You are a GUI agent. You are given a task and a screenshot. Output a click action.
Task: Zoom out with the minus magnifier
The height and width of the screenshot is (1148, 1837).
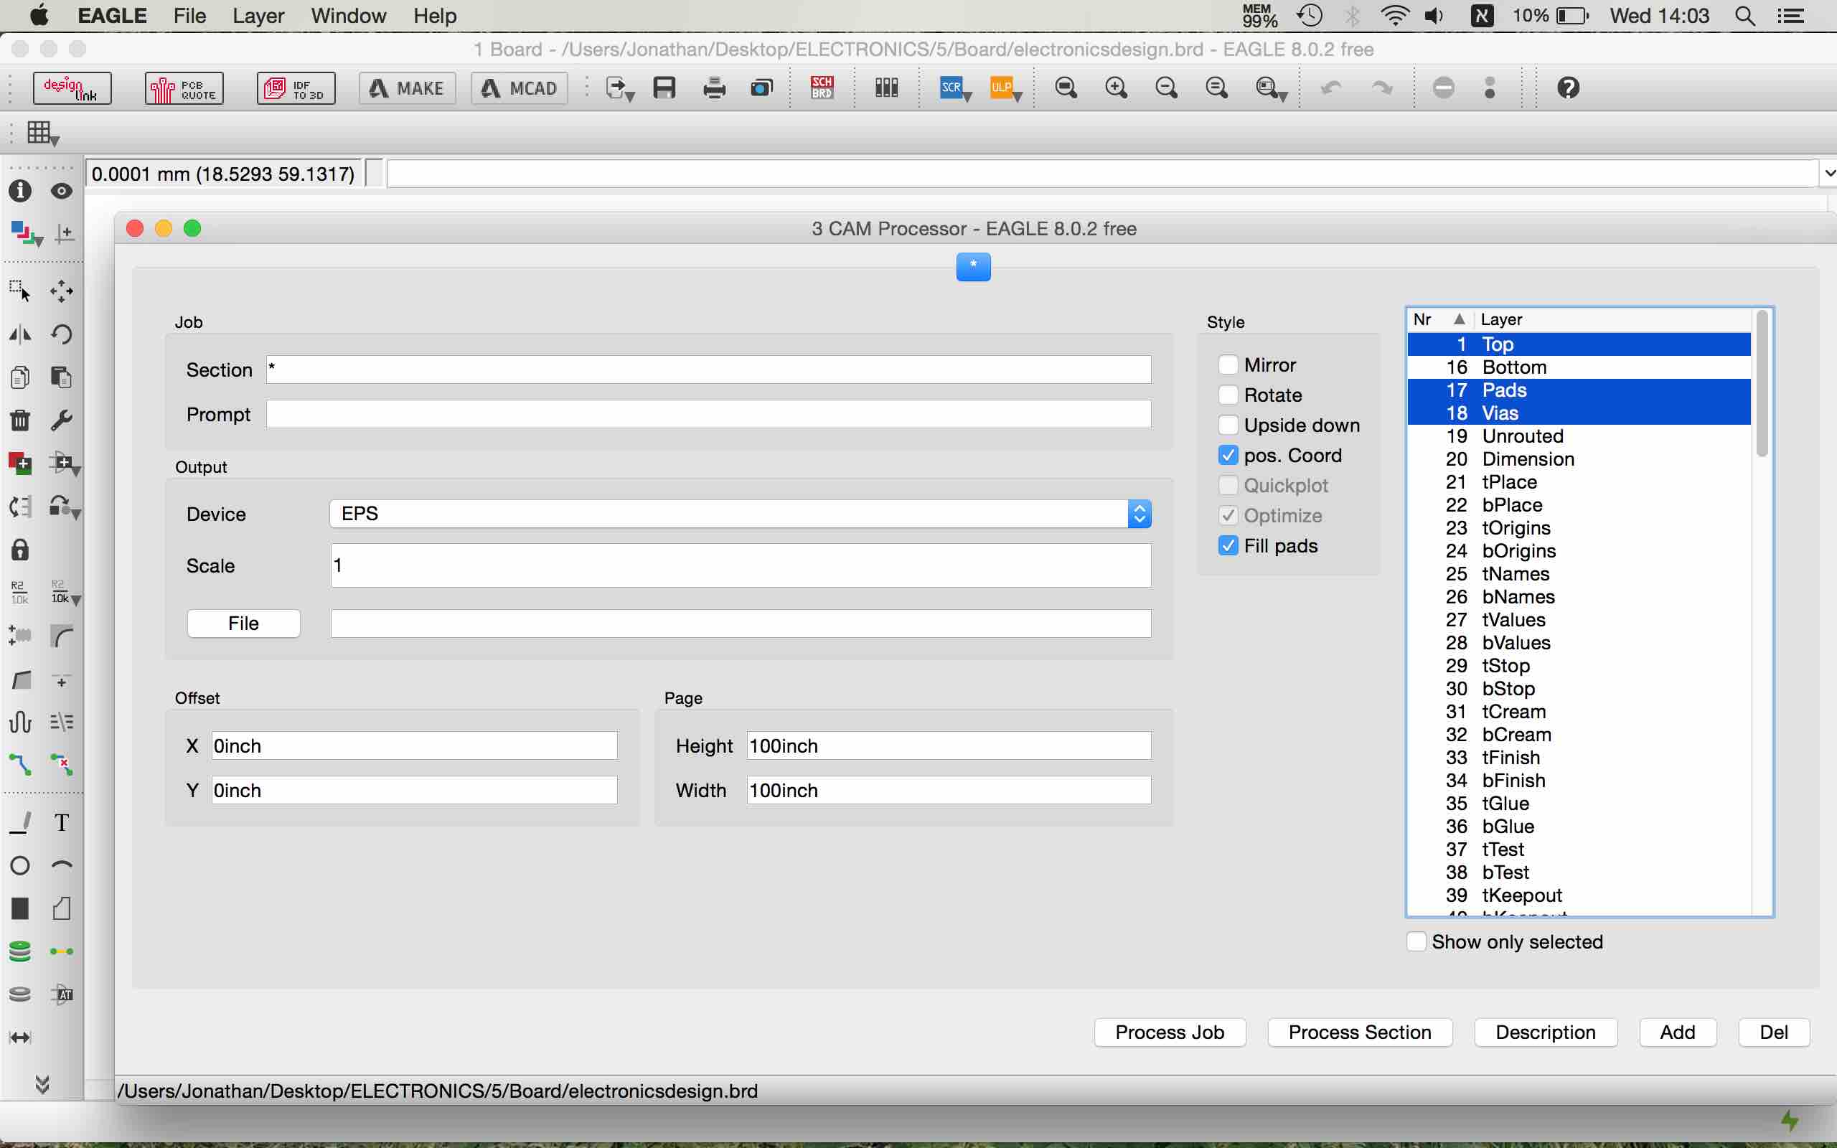[1166, 88]
